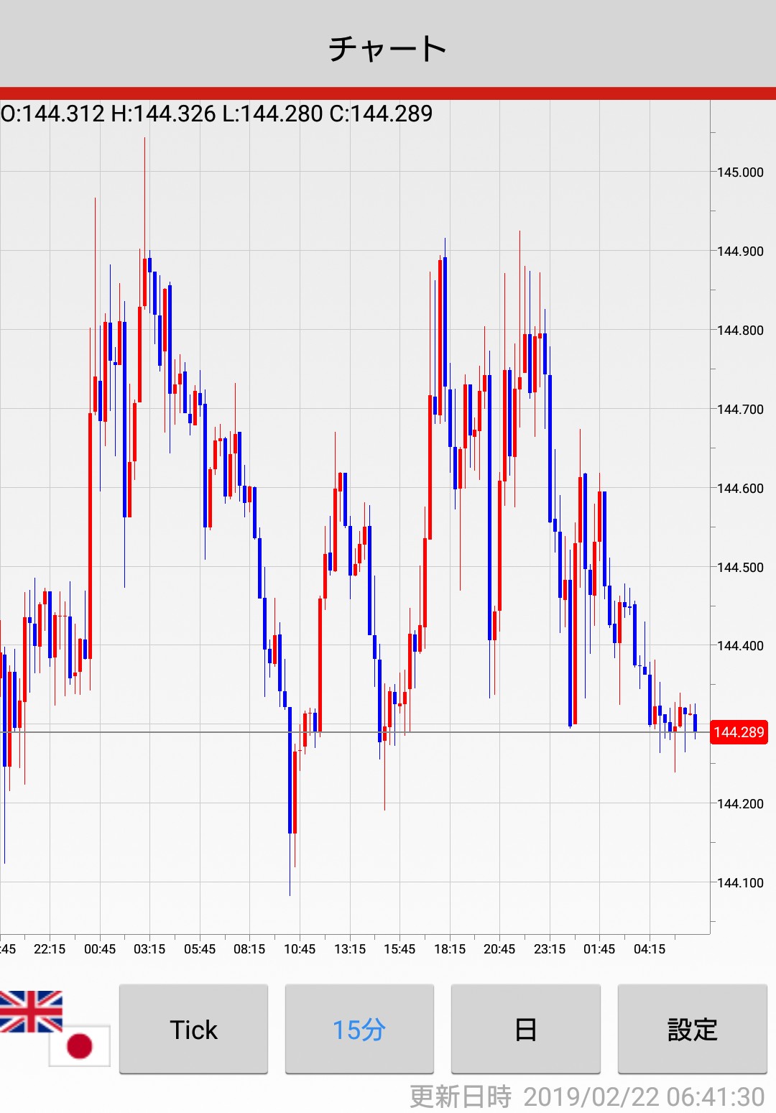Click the 144.100 price axis label

click(740, 883)
